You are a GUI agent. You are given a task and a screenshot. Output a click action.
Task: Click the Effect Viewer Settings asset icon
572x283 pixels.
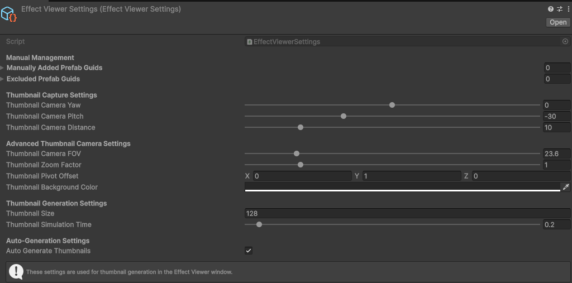9,14
